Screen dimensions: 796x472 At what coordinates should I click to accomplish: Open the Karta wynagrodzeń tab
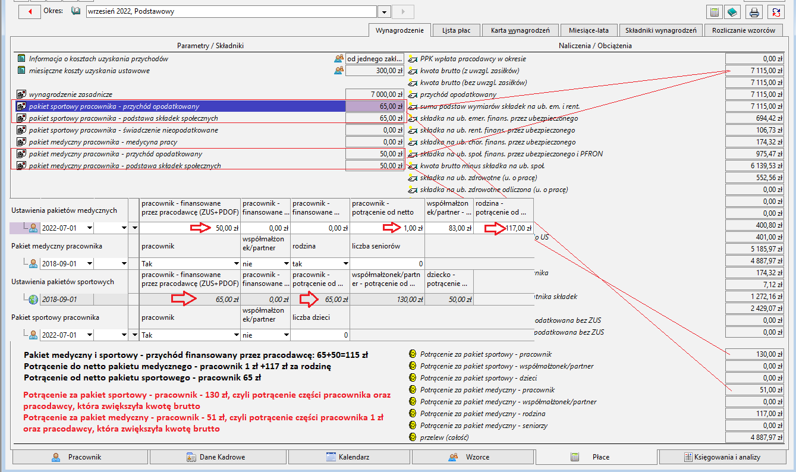[520, 30]
